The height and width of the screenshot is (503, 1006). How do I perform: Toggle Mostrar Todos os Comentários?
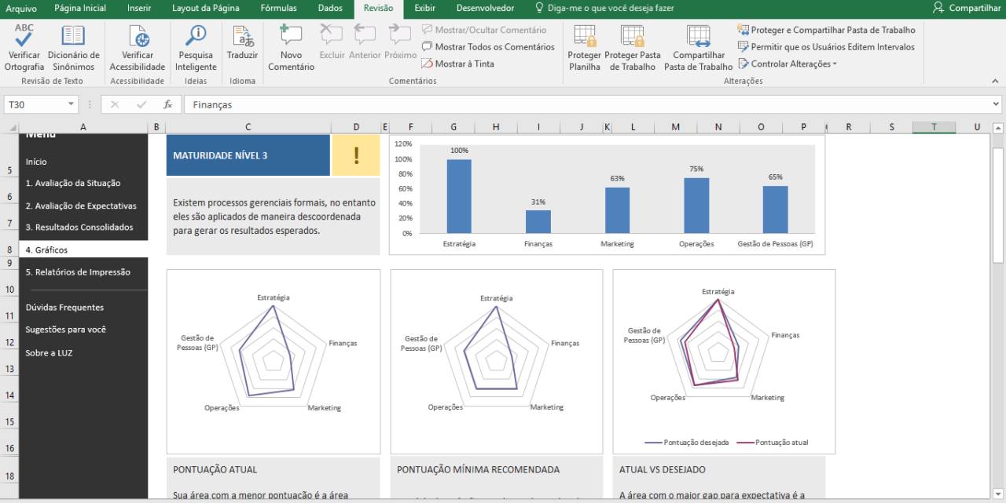tap(488, 47)
